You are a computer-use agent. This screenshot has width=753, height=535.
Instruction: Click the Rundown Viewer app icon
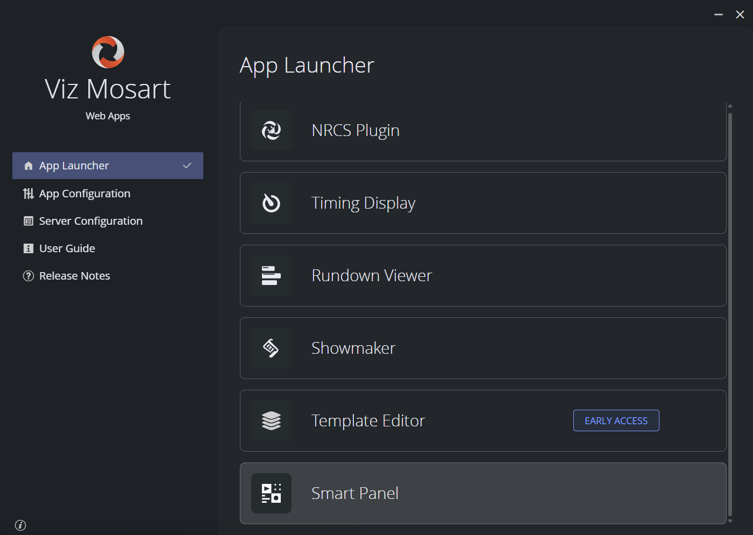coord(271,276)
